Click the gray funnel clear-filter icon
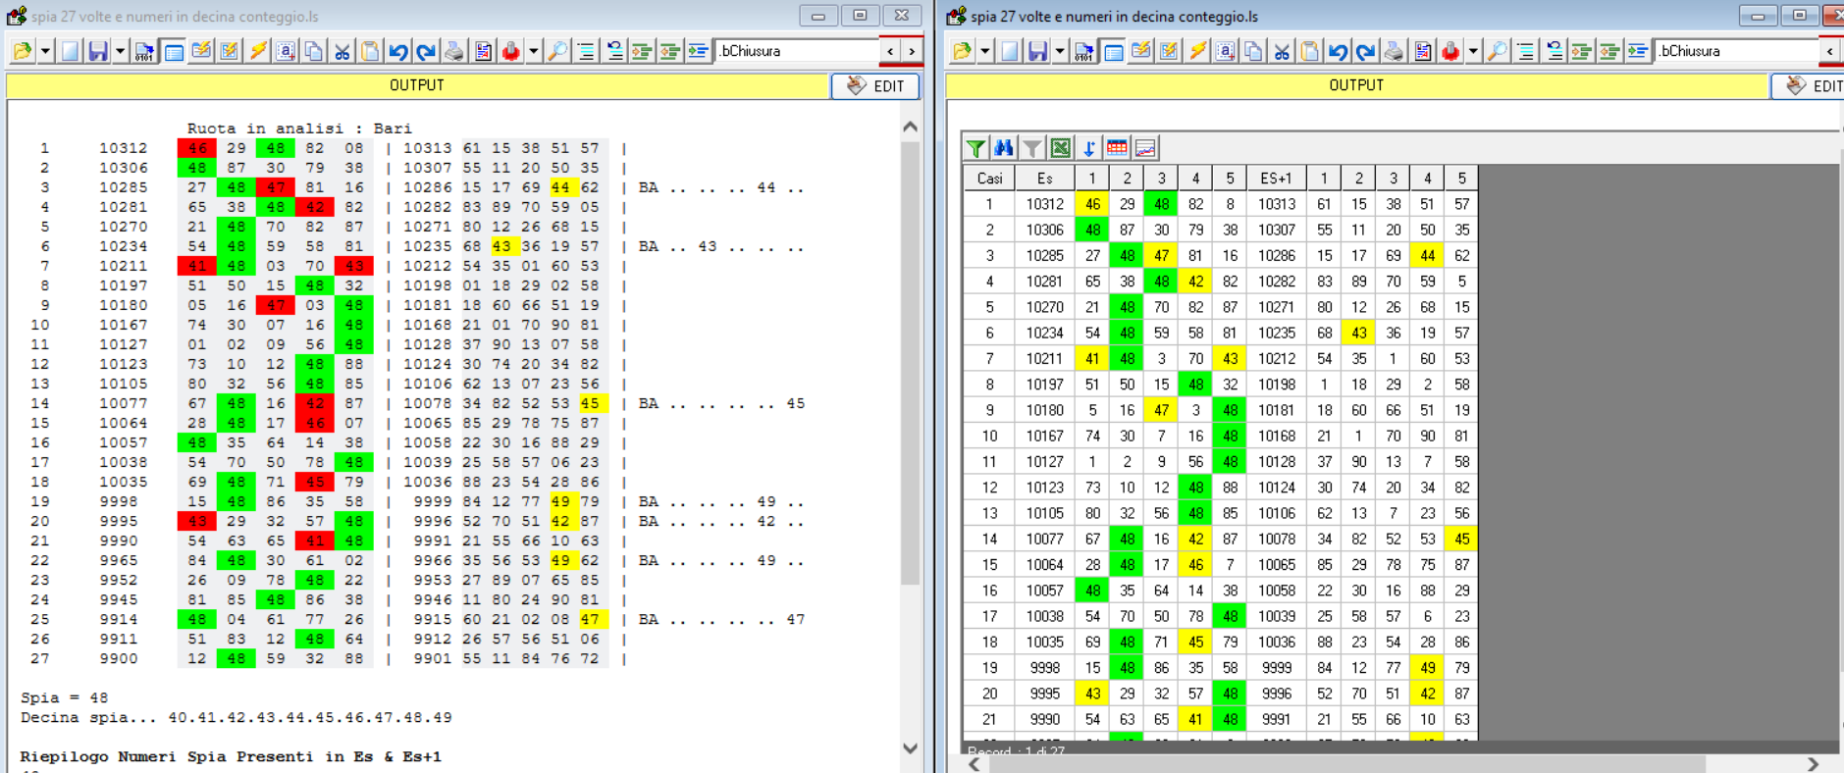The height and width of the screenshot is (773, 1844). click(1032, 148)
